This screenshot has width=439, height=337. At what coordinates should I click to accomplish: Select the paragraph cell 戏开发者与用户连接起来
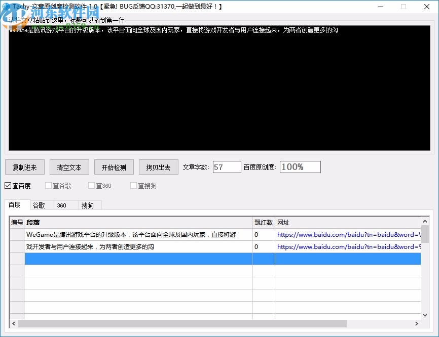pyautogui.click(x=138, y=247)
